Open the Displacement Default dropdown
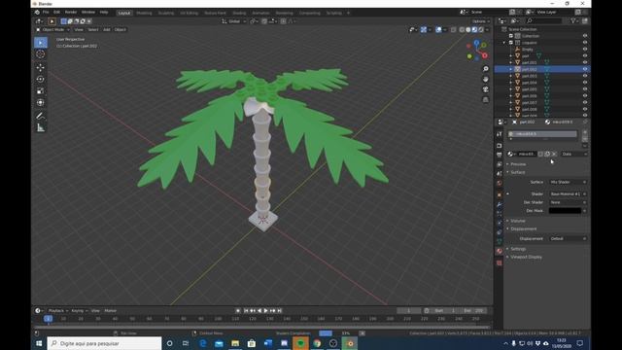 568,238
